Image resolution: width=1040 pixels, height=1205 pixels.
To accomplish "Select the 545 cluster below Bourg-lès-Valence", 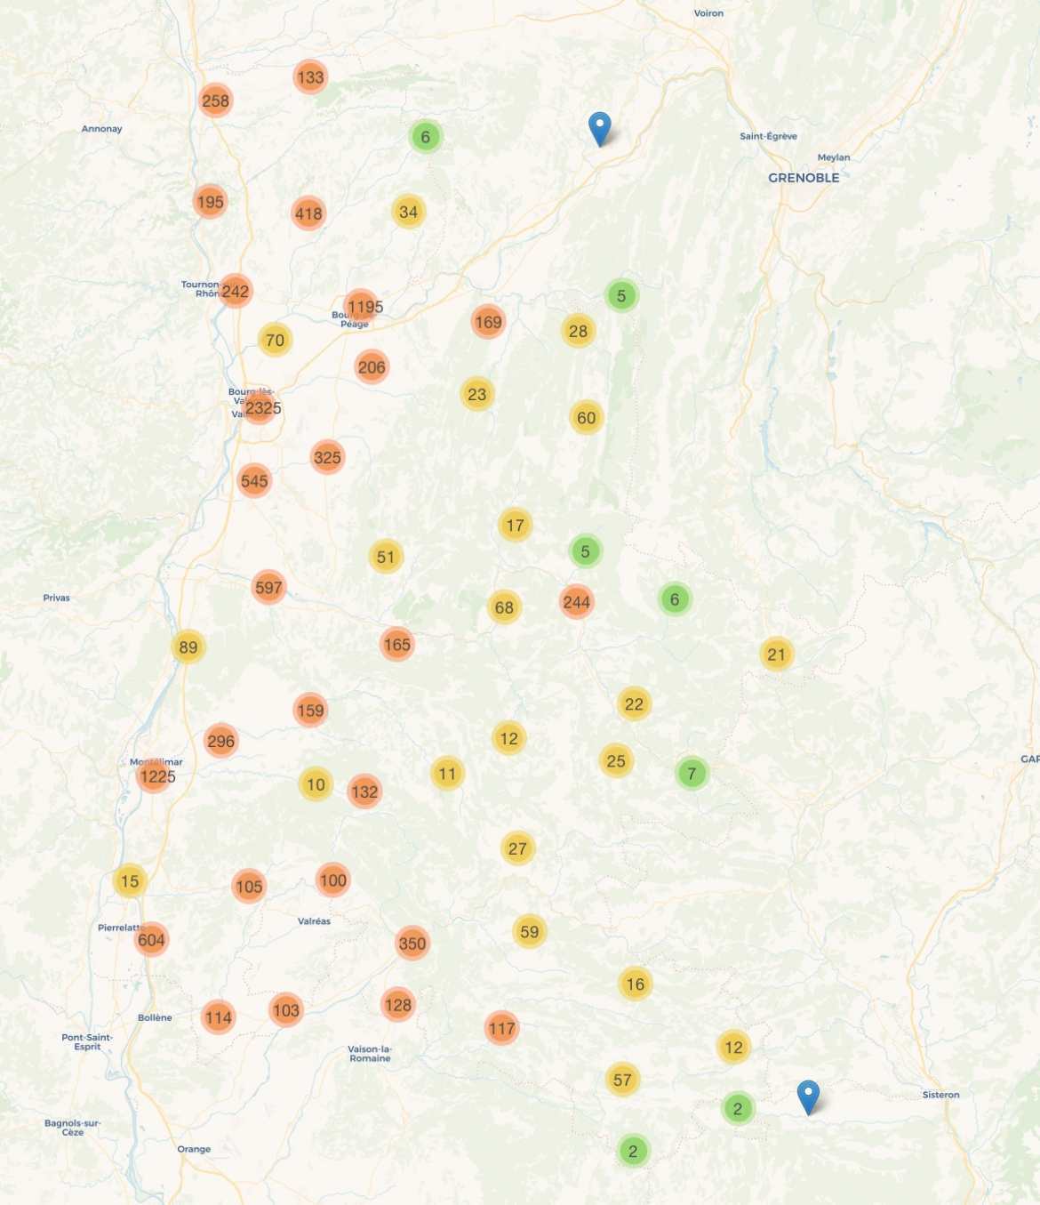I will tap(255, 480).
